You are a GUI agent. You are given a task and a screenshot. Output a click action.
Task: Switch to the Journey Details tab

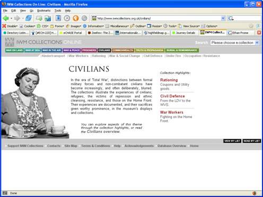coord(185,33)
